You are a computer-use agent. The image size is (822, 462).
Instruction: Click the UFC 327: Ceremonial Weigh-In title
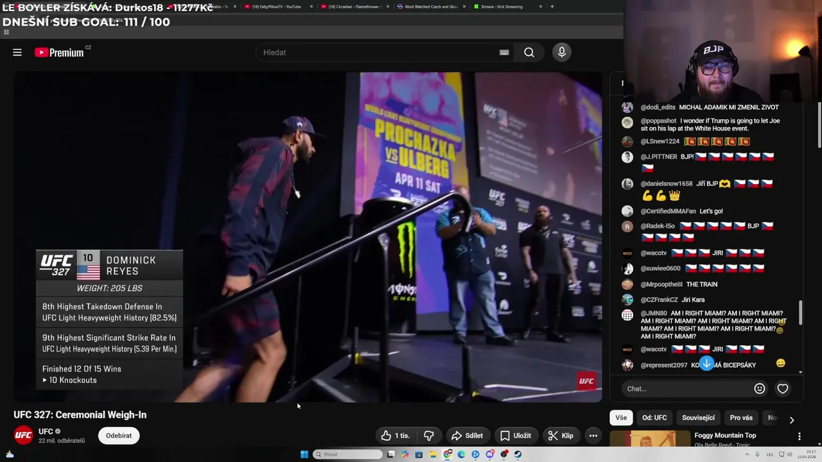(80, 415)
